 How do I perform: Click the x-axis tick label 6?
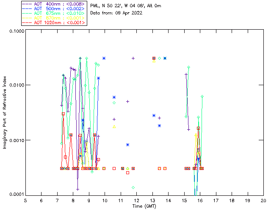pos(41,200)
